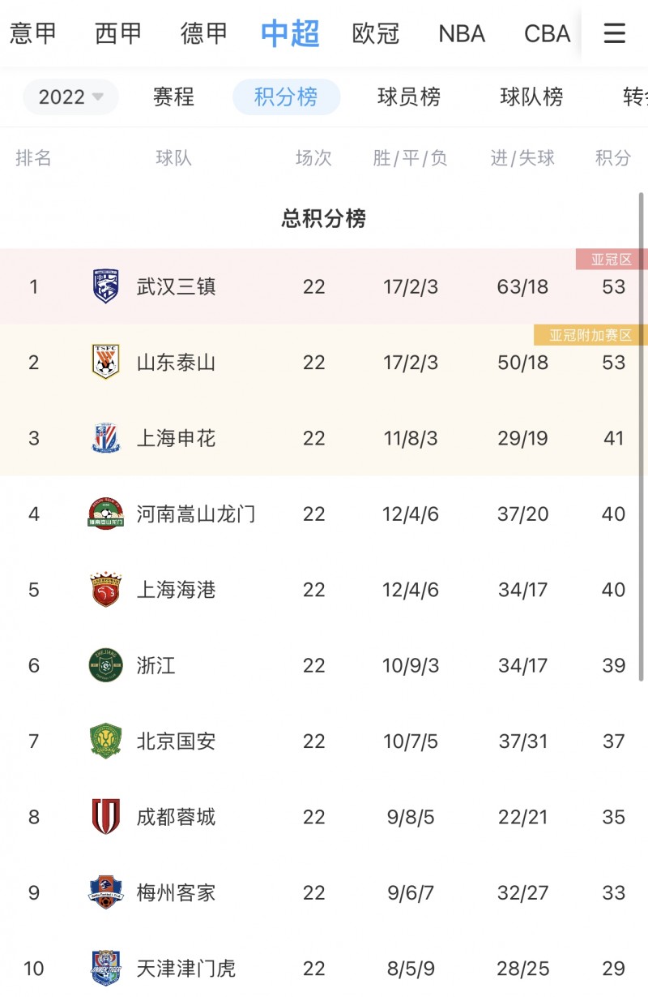Tap the Meizhou Hakka (梅州客家) team logo
Screen dimensions: 648x997
tap(105, 892)
